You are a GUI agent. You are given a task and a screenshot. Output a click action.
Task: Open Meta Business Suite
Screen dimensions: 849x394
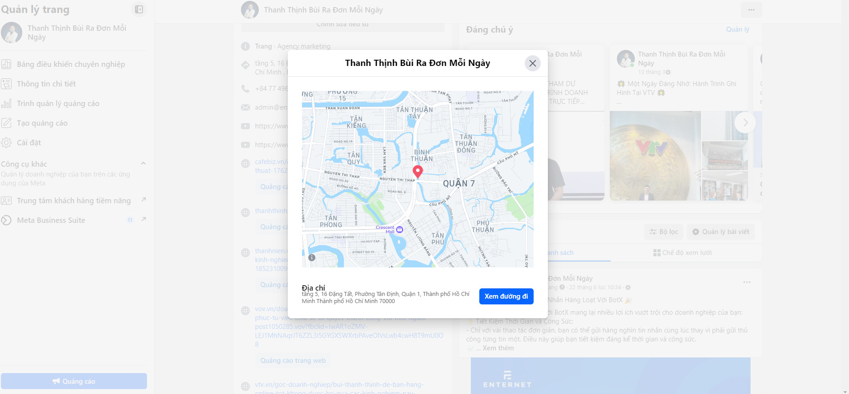coord(74,220)
